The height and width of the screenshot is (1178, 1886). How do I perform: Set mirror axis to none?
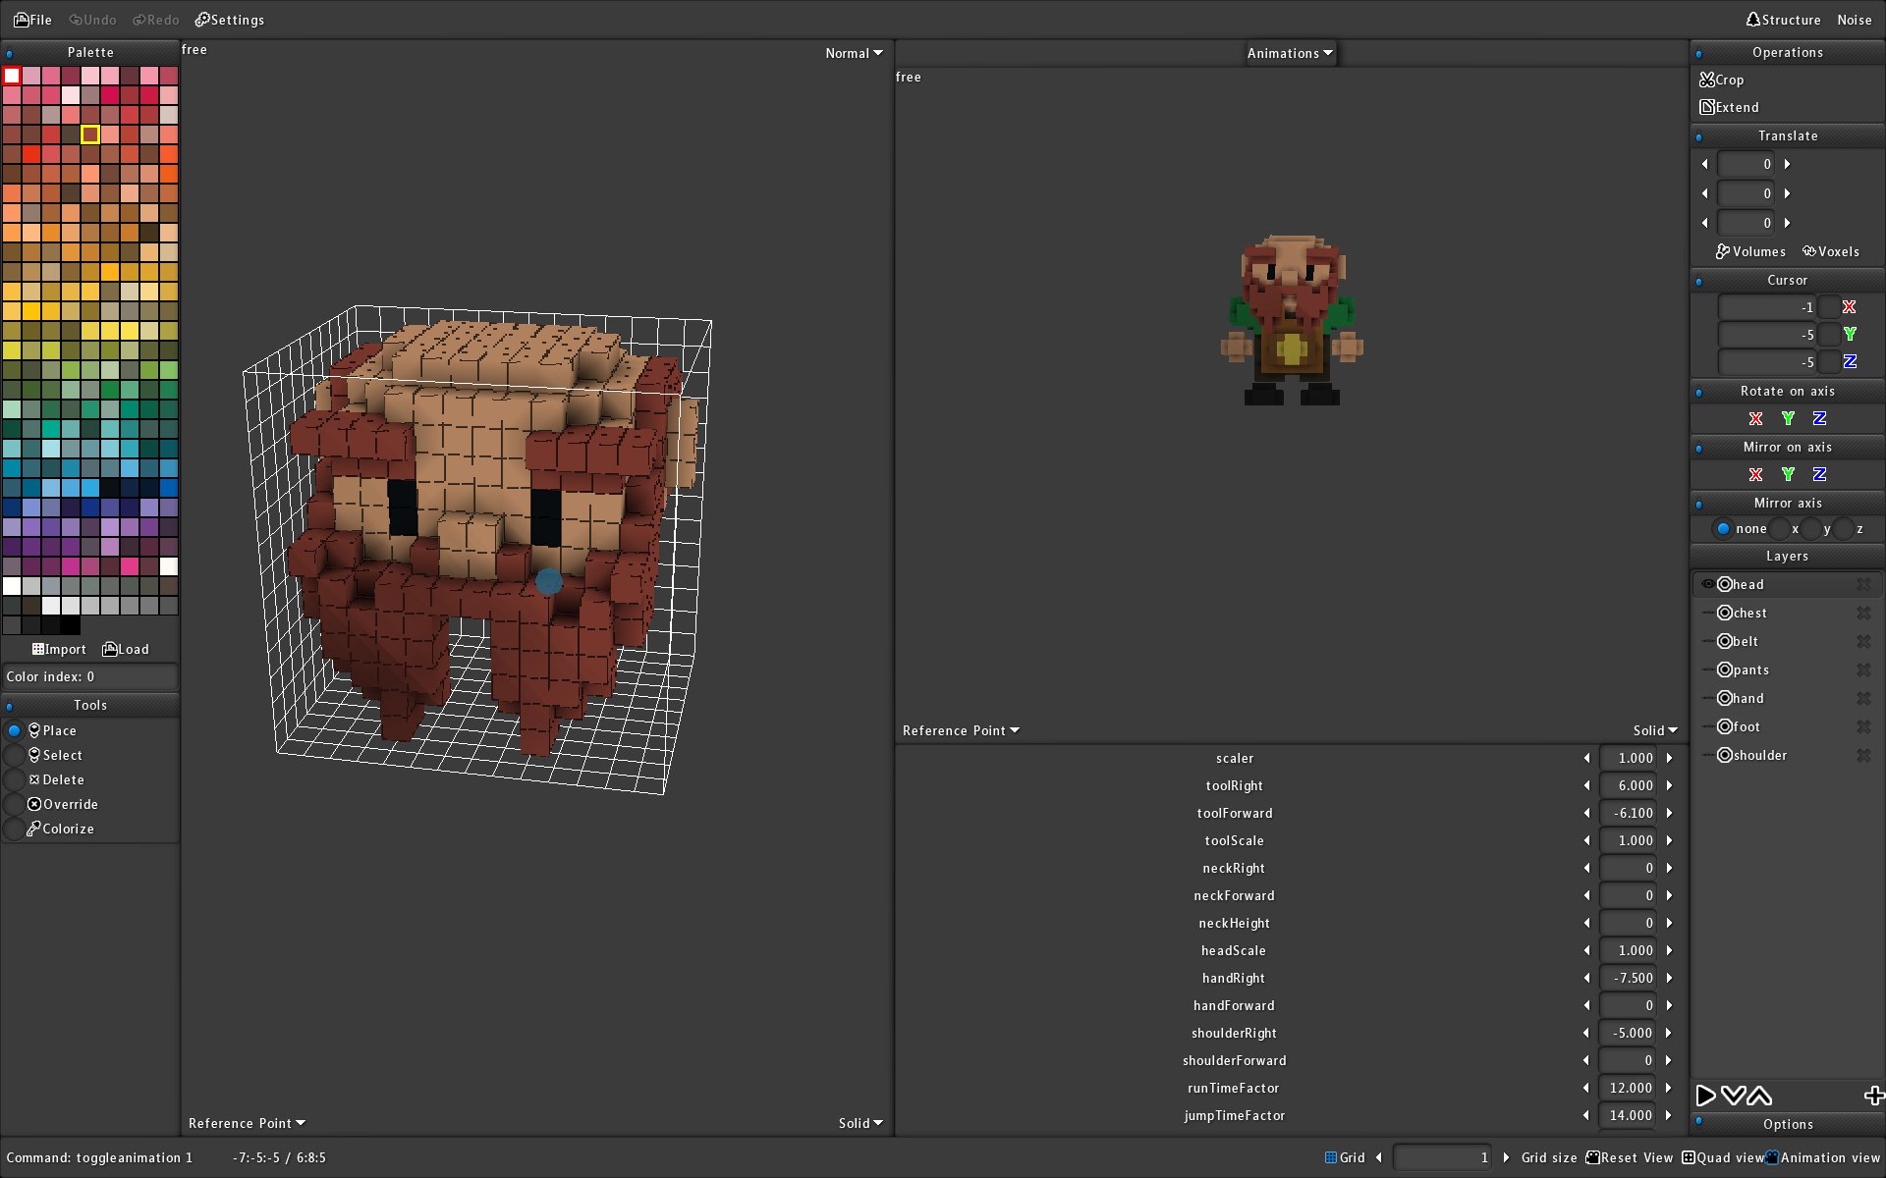[1723, 528]
